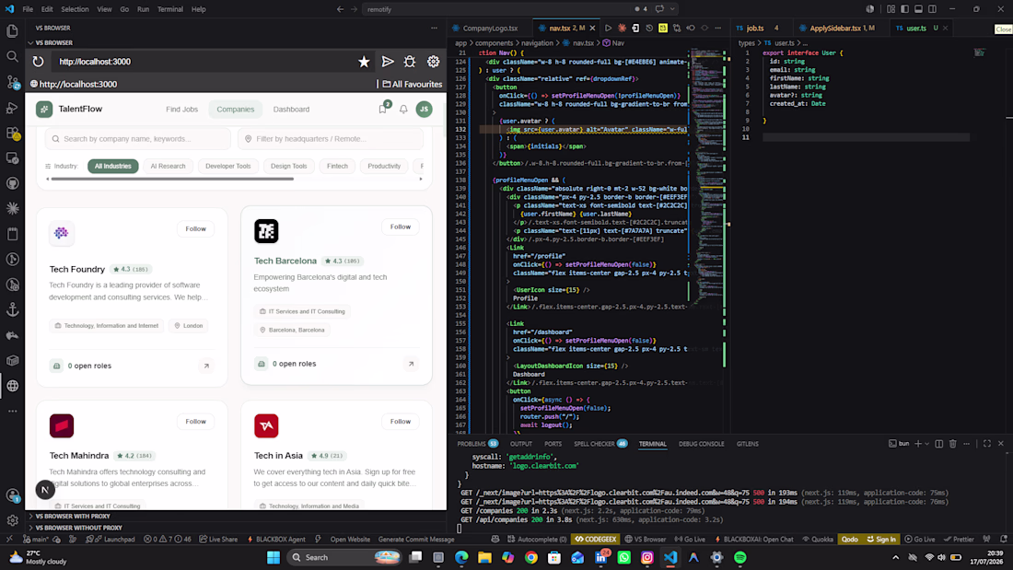The height and width of the screenshot is (570, 1013).
Task: Switch to ApplySidebar.tsx tab
Action: pos(837,28)
